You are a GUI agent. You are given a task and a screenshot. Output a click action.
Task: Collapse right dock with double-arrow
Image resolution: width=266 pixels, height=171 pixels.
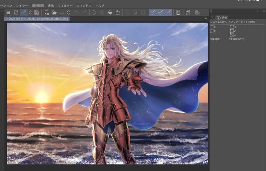click(x=264, y=11)
